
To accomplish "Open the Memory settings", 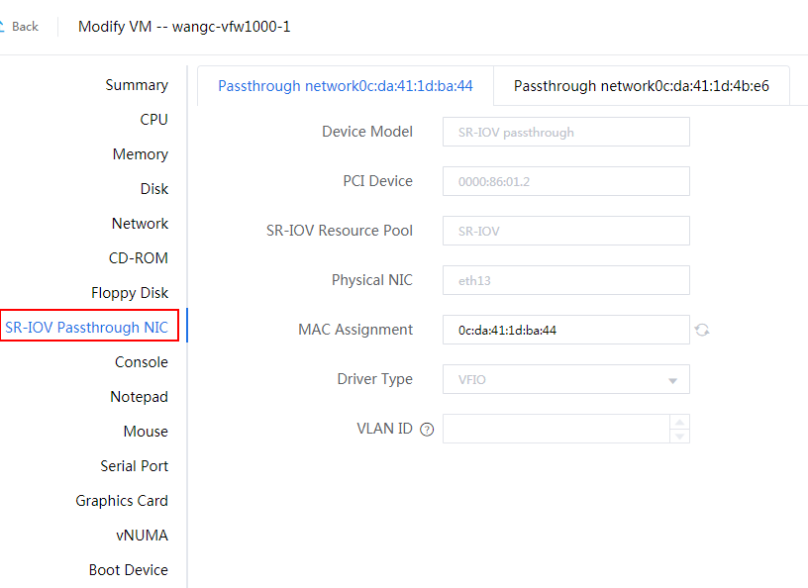I will tap(141, 154).
